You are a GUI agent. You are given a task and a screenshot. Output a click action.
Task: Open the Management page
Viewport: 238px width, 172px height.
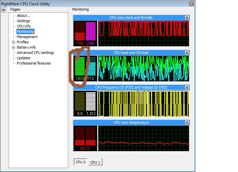(x=27, y=37)
